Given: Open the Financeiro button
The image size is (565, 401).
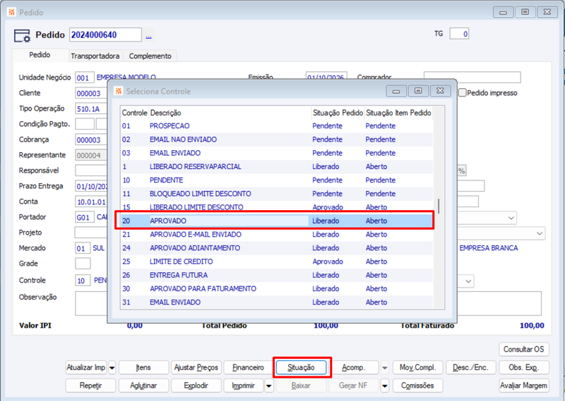Looking at the screenshot, I should point(249,368).
